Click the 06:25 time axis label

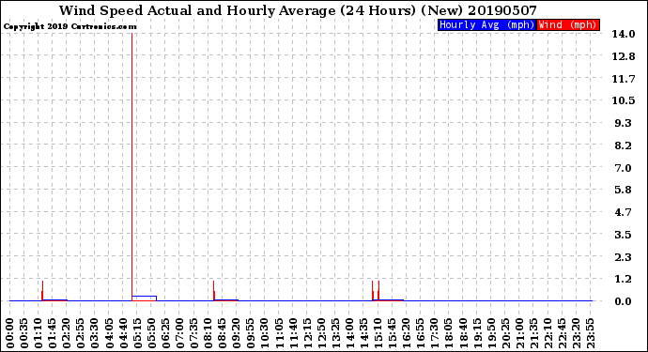[x=165, y=333]
